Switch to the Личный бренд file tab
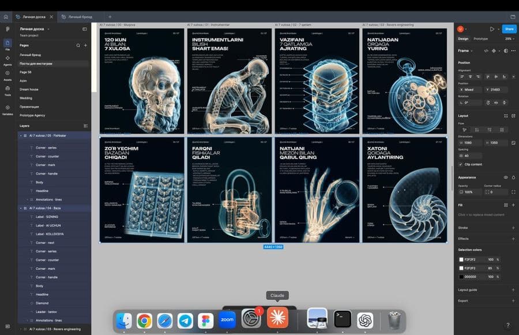This screenshot has height=335, width=519. (80, 17)
